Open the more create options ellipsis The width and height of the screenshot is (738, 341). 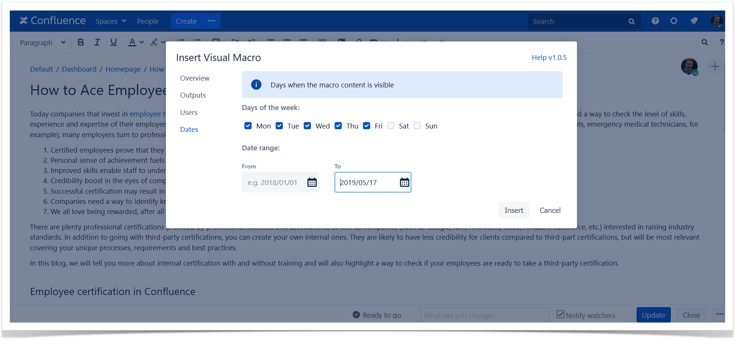click(212, 21)
